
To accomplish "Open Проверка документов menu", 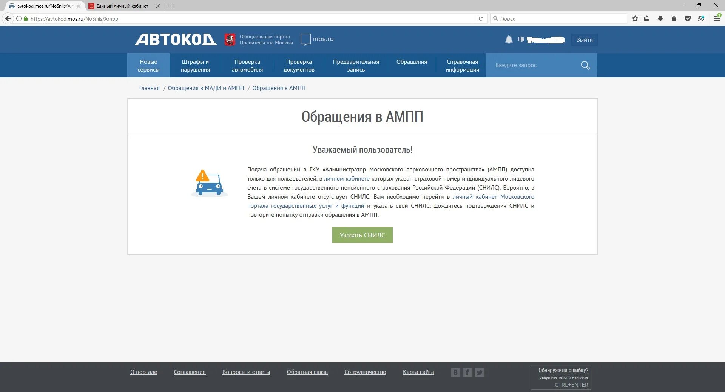I will [299, 66].
